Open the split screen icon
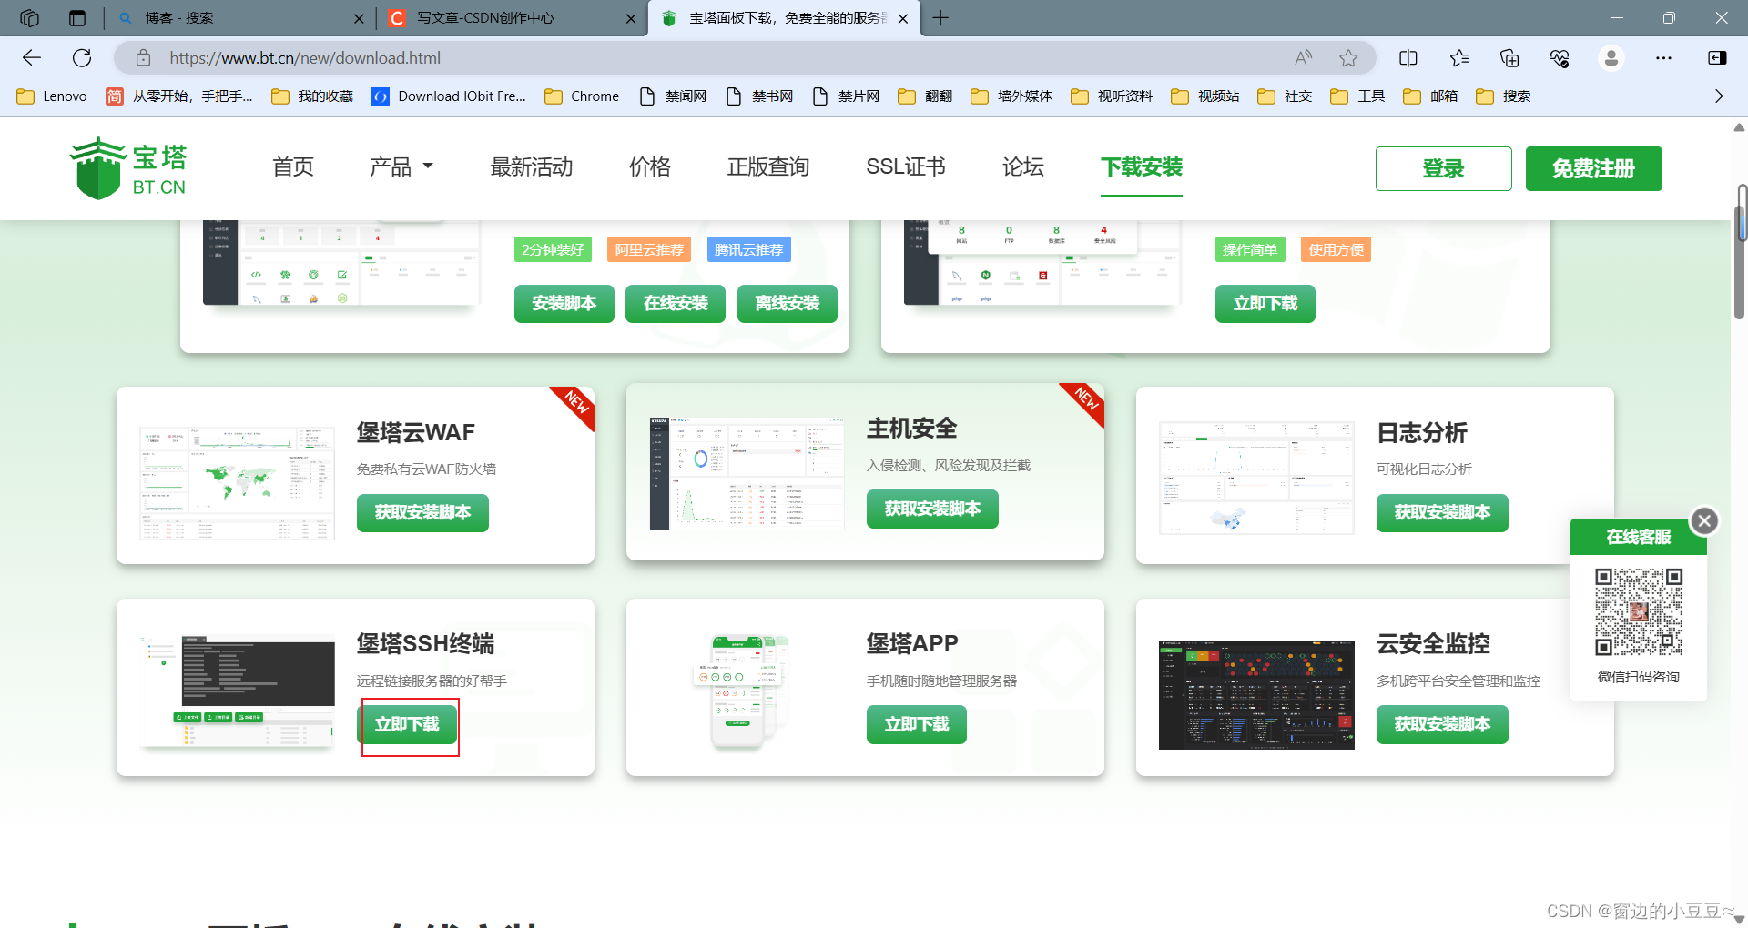Screen dimensions: 1748x928 (1408, 58)
